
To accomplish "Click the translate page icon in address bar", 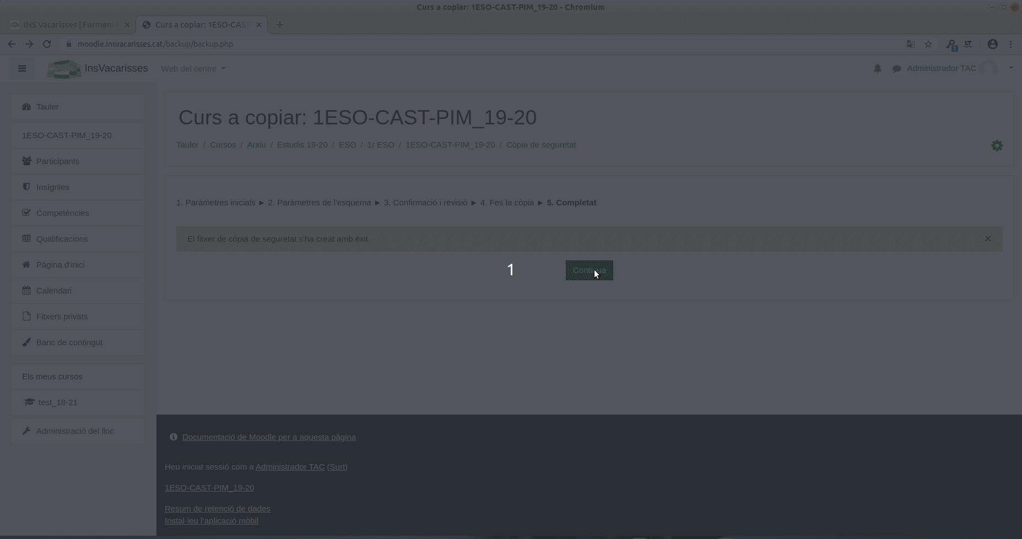I will pos(911,44).
